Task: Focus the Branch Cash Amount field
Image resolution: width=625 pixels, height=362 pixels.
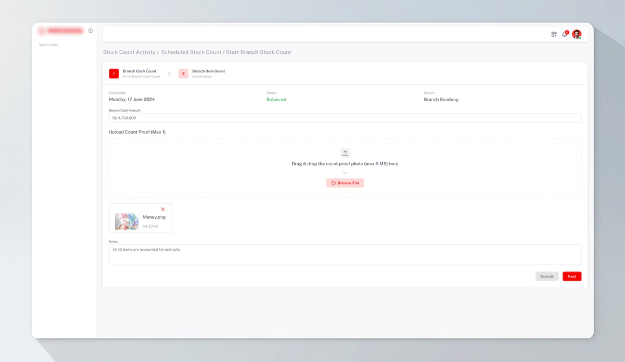Action: (x=345, y=118)
